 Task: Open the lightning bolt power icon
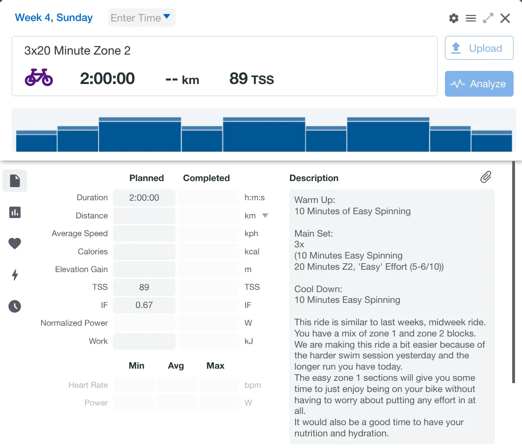click(15, 275)
